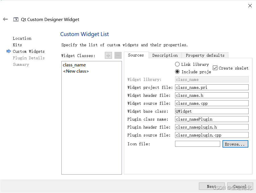Add a widget class with plus button

108,55
